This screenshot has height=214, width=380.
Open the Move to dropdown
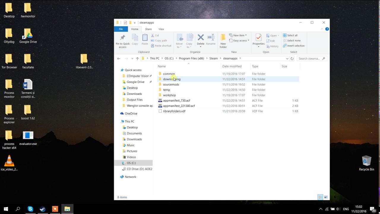179,41
